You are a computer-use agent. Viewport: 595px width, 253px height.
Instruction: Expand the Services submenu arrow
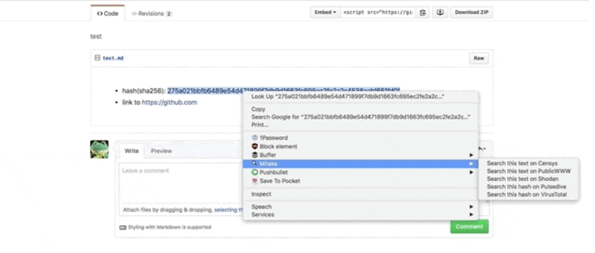(471, 215)
